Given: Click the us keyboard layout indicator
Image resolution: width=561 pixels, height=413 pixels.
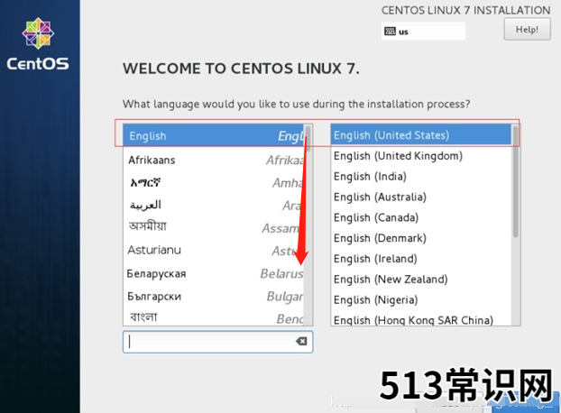Looking at the screenshot, I should pos(423,32).
